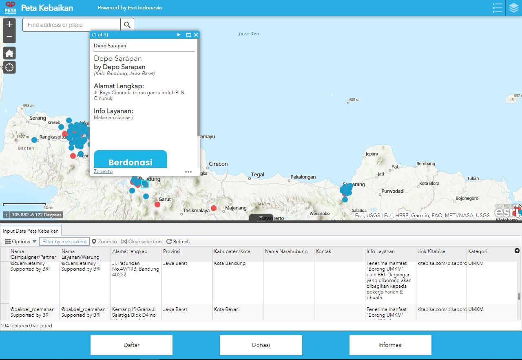Click red marker near Garut
This screenshot has height=360, width=522.
click(157, 204)
